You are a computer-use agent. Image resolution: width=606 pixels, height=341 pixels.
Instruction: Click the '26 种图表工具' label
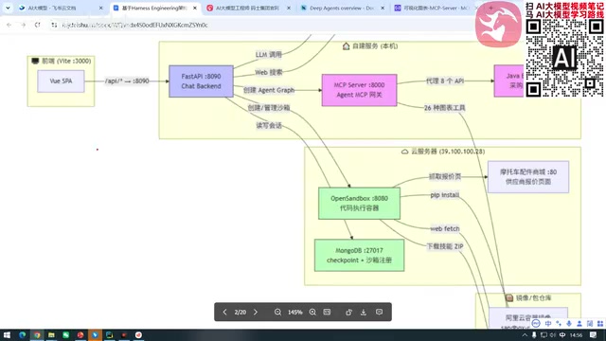click(445, 108)
